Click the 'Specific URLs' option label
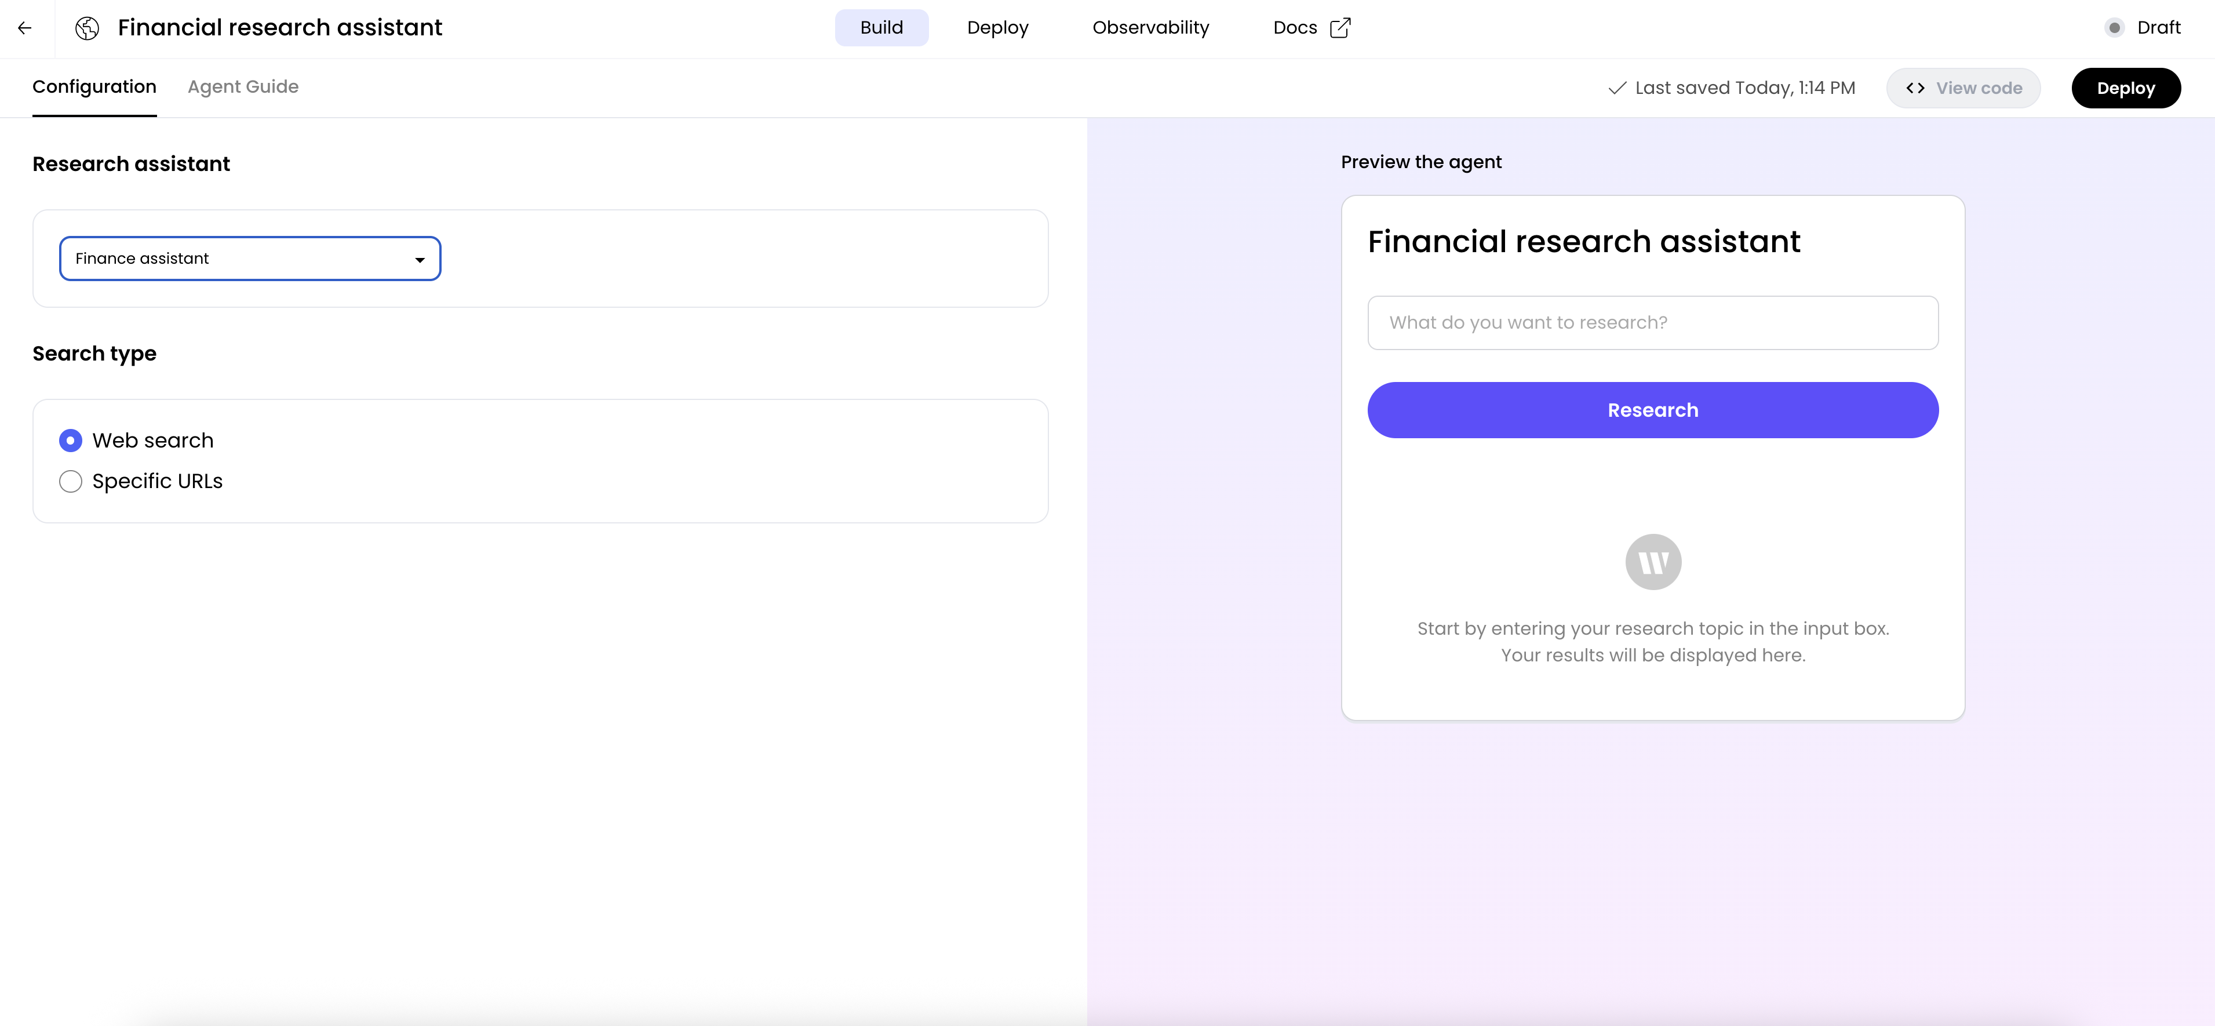This screenshot has width=2215, height=1026. pos(158,482)
